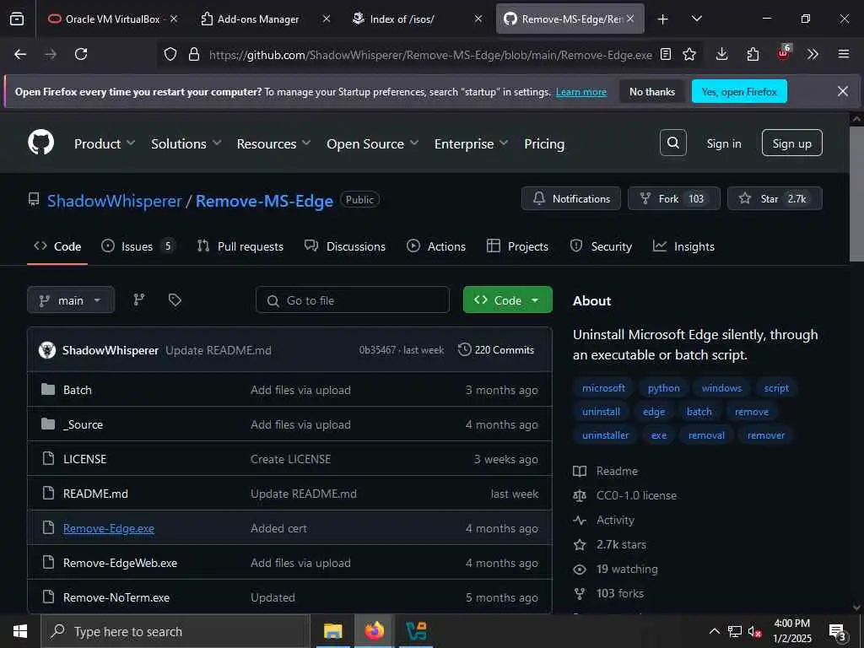Open File Explorer from taskbar
The width and height of the screenshot is (864, 648).
tap(332, 631)
